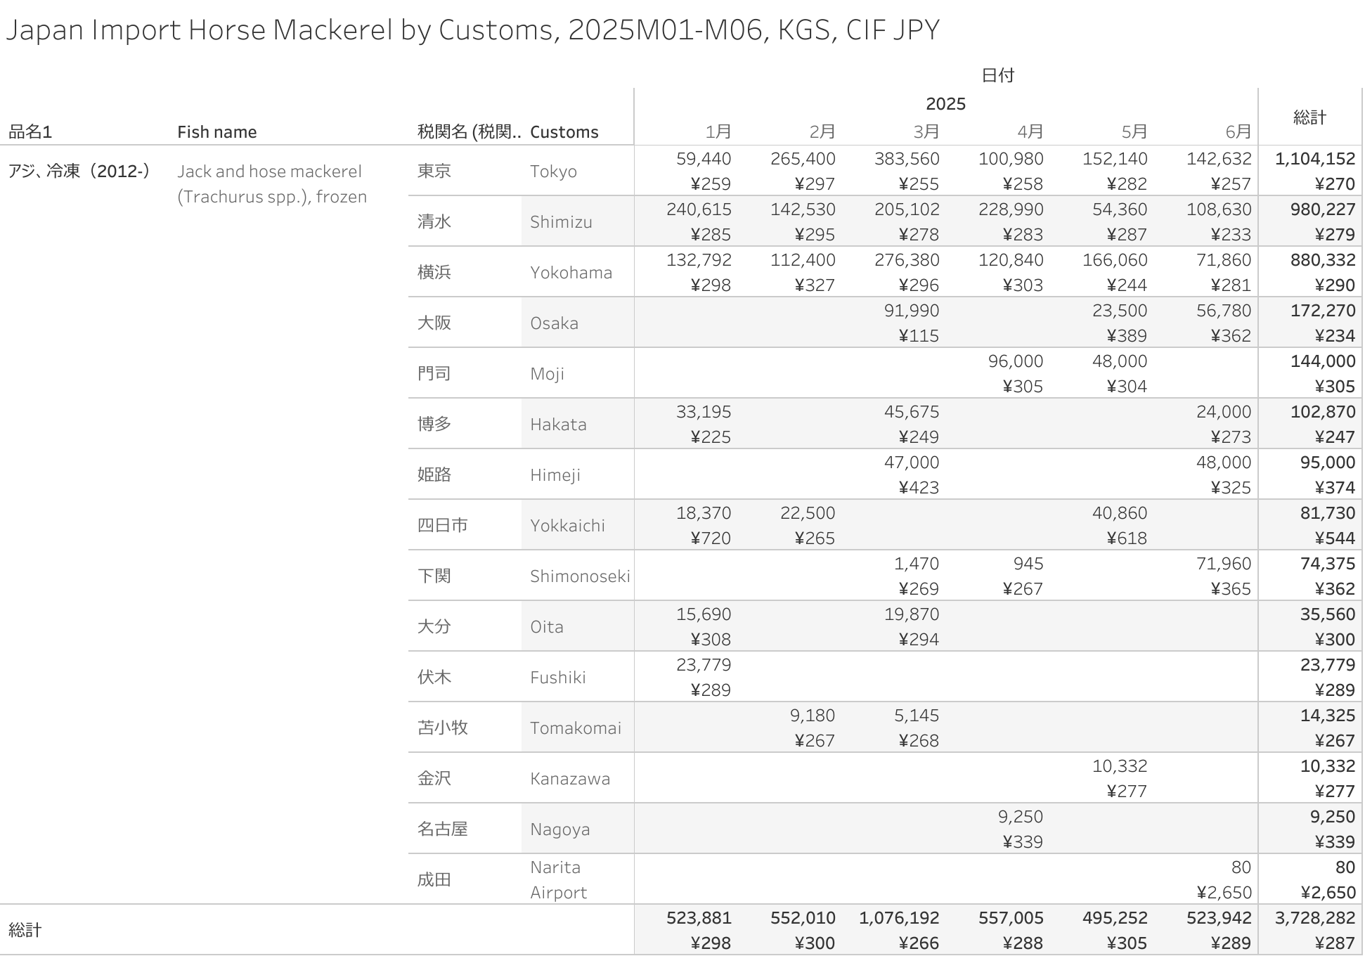The width and height of the screenshot is (1365, 956).
Task: Click the '日付' header label
Action: [998, 75]
